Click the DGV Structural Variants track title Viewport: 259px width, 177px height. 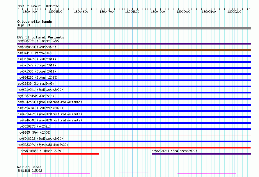(41, 37)
